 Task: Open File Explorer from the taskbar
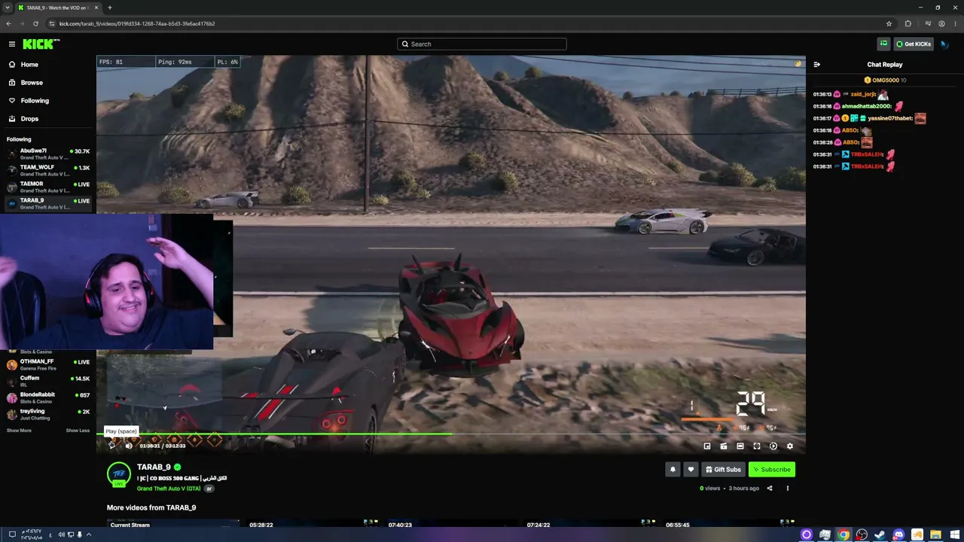pos(935,535)
